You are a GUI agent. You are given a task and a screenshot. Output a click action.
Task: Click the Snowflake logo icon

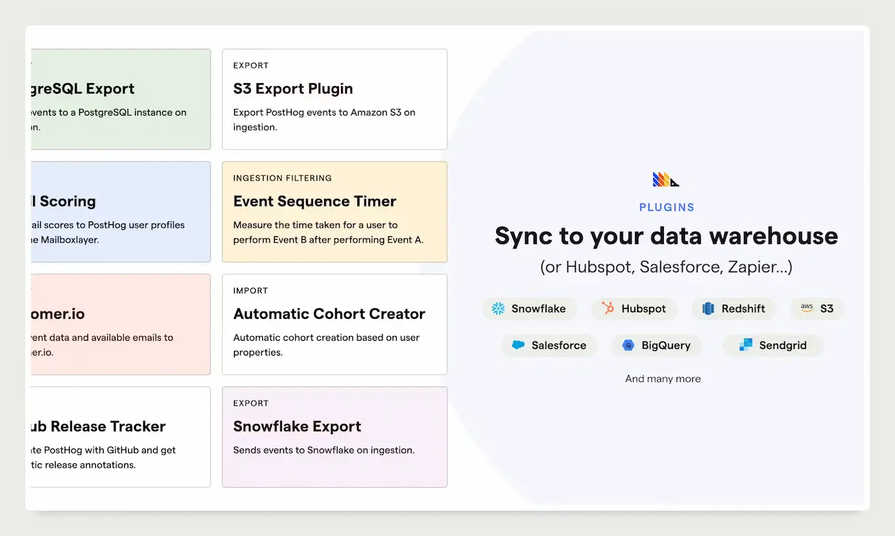pos(498,309)
